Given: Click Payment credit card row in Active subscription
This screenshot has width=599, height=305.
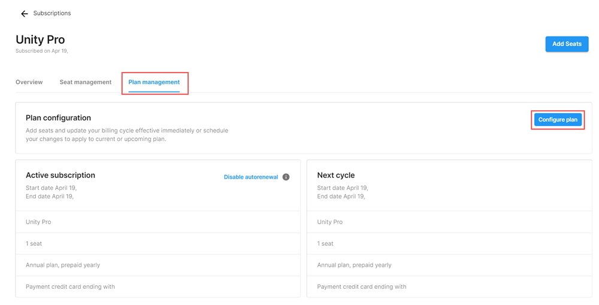Looking at the screenshot, I should pyautogui.click(x=158, y=286).
